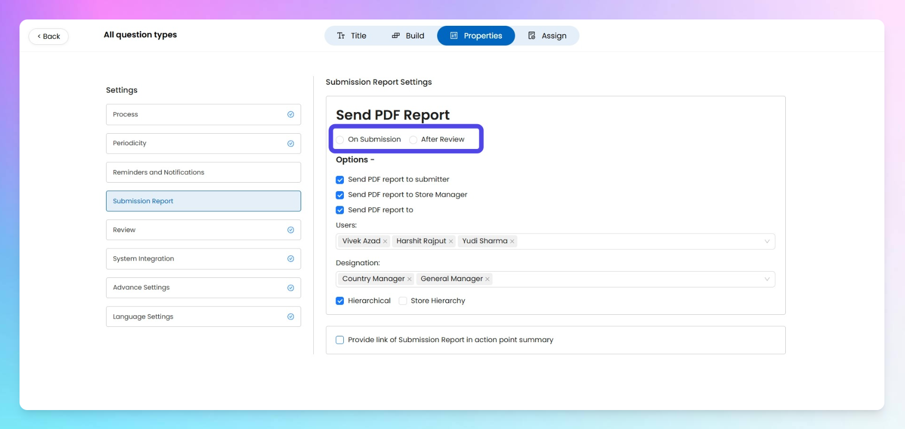The height and width of the screenshot is (429, 905).
Task: Open the Assign tab
Action: (x=547, y=36)
